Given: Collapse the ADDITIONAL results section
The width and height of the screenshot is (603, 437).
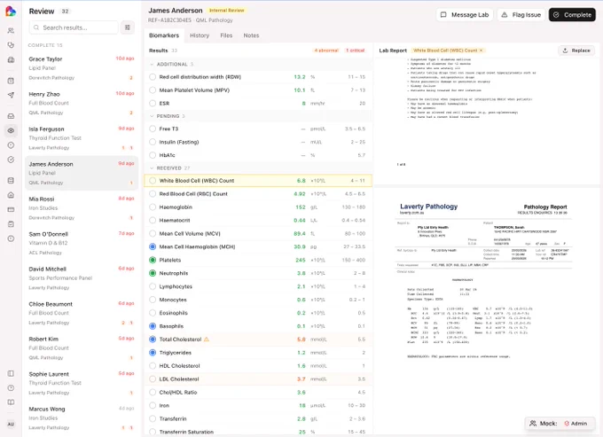Looking at the screenshot, I should tap(152, 64).
